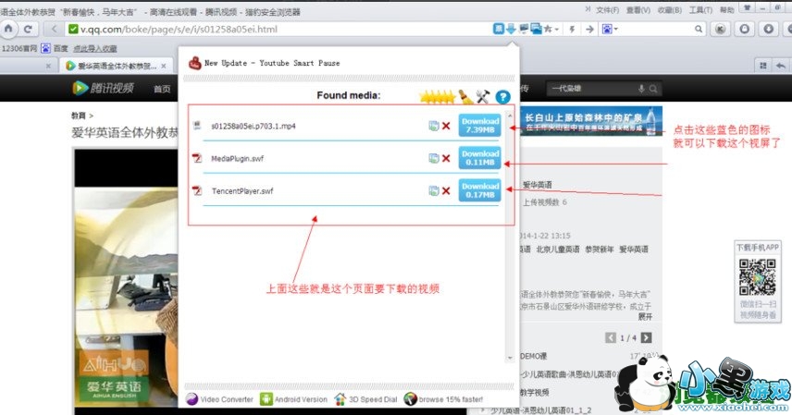The image size is (792, 415).
Task: Download s01258a05ei.p703.1.mp4 (7.39MB)
Action: 480,125
